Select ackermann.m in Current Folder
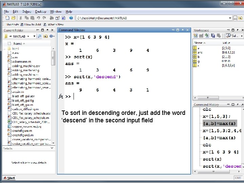Image resolution: width=244 pixels, height=183 pixels. tap(21, 62)
